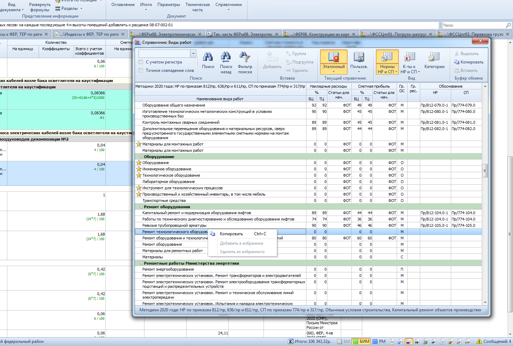
Task: Toggle БИМ mode in status bar
Action: (361, 341)
